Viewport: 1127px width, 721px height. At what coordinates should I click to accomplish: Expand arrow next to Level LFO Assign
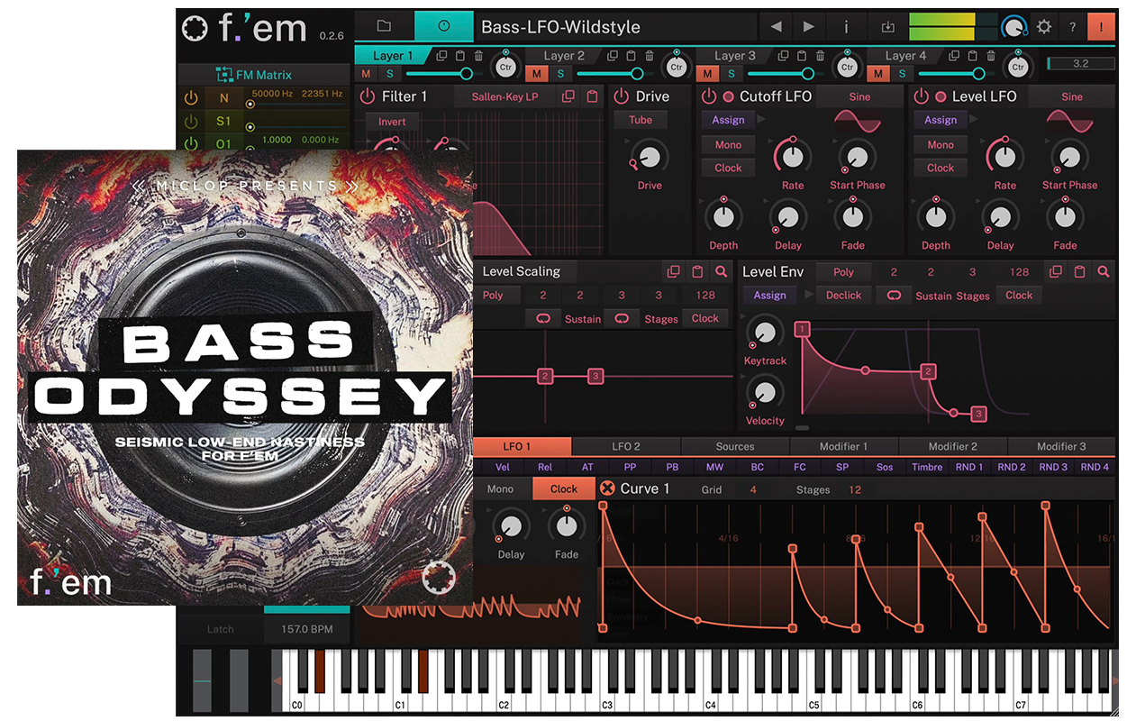point(973,120)
